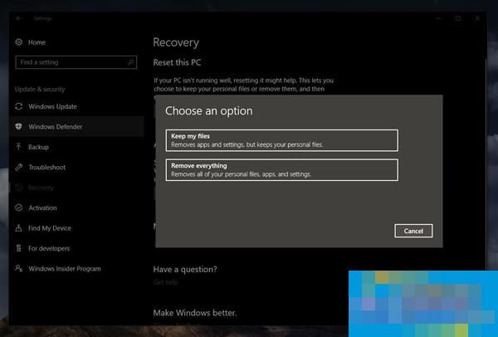Click the Activation checkmark icon
This screenshot has height=337, width=498.
19,208
